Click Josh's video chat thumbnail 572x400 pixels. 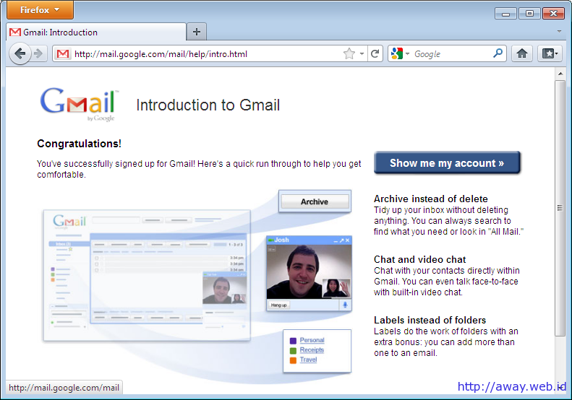(x=309, y=273)
